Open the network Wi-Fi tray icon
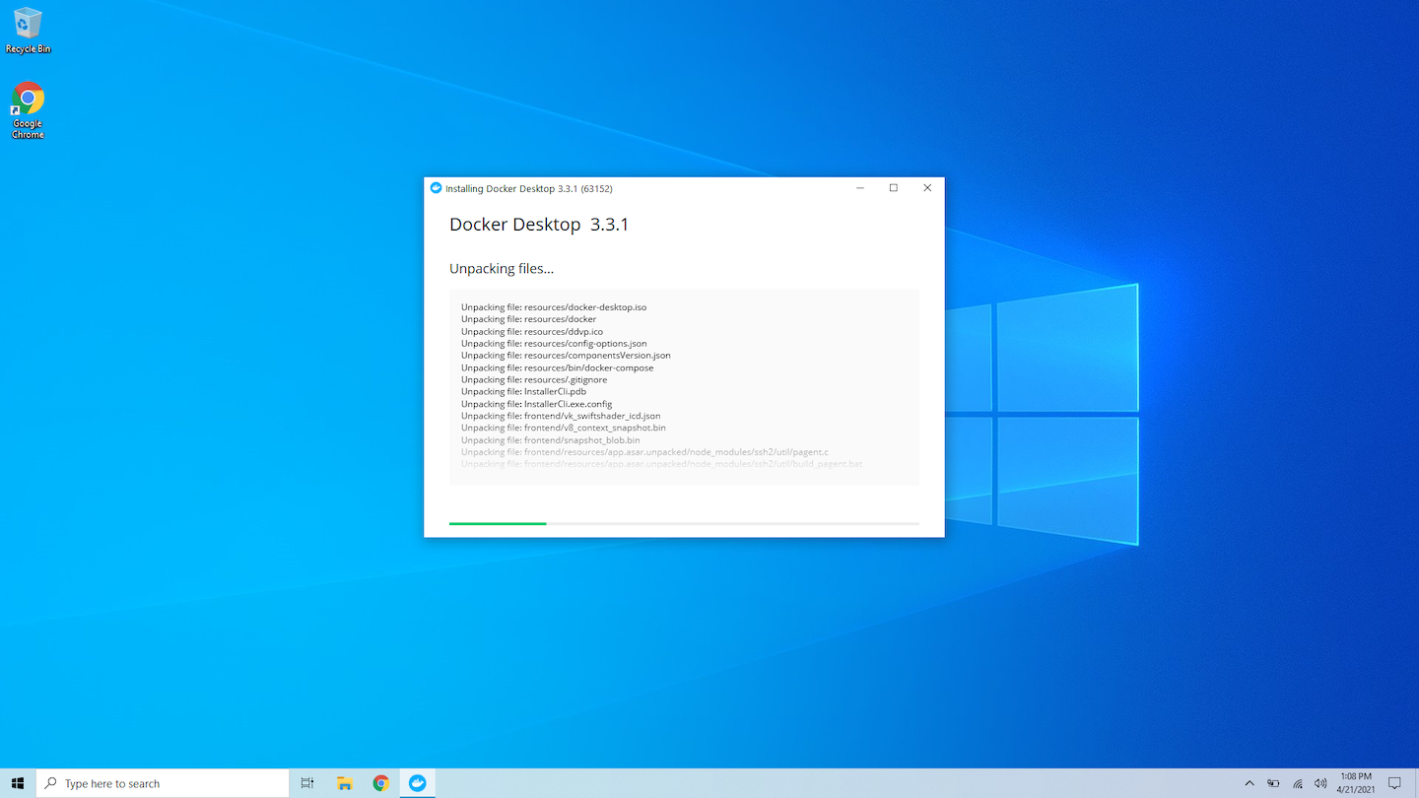 click(1298, 783)
